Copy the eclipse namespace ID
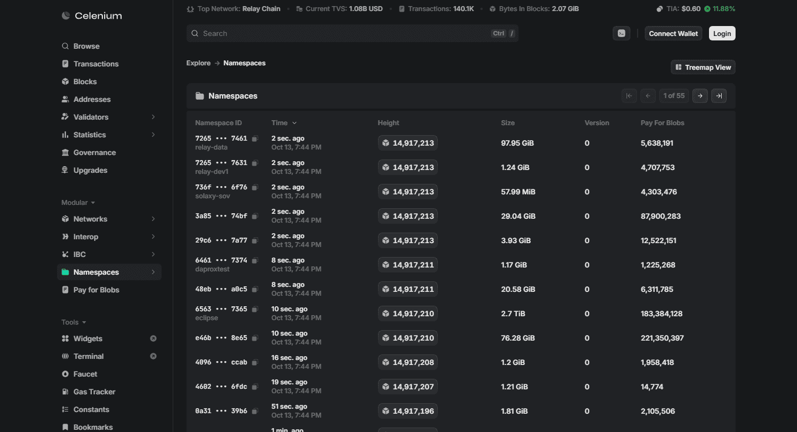The image size is (797, 432). (255, 309)
